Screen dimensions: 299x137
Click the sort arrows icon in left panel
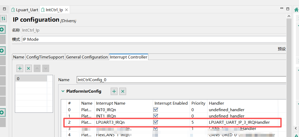point(3,19)
